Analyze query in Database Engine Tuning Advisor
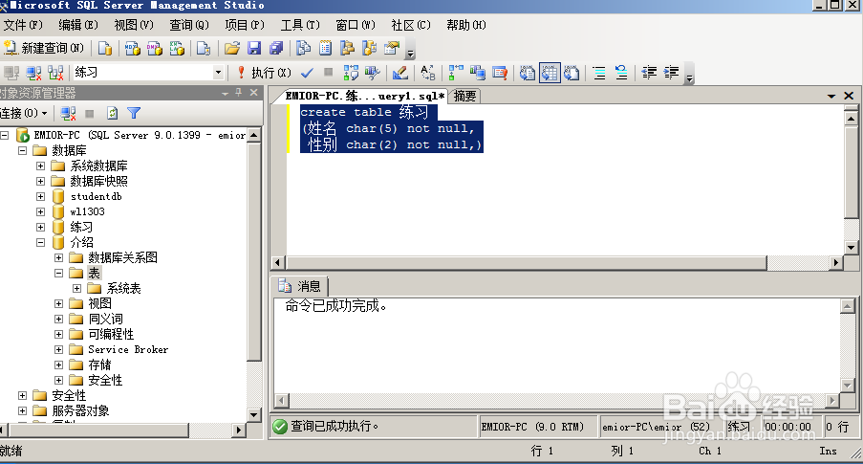The image size is (863, 464). [373, 73]
